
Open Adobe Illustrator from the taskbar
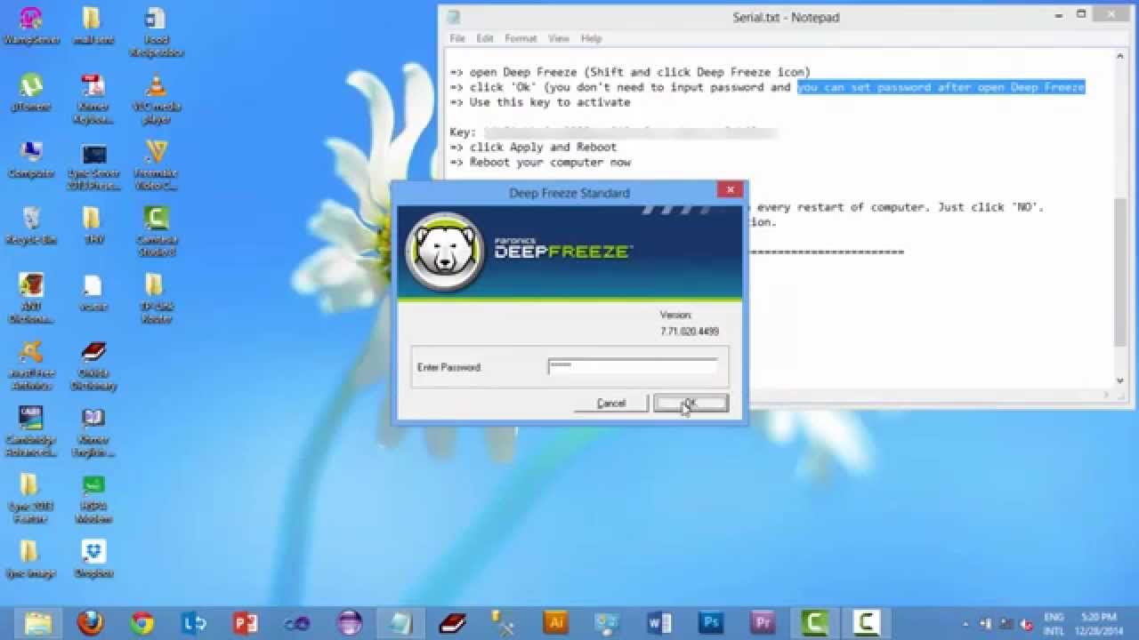click(x=556, y=622)
